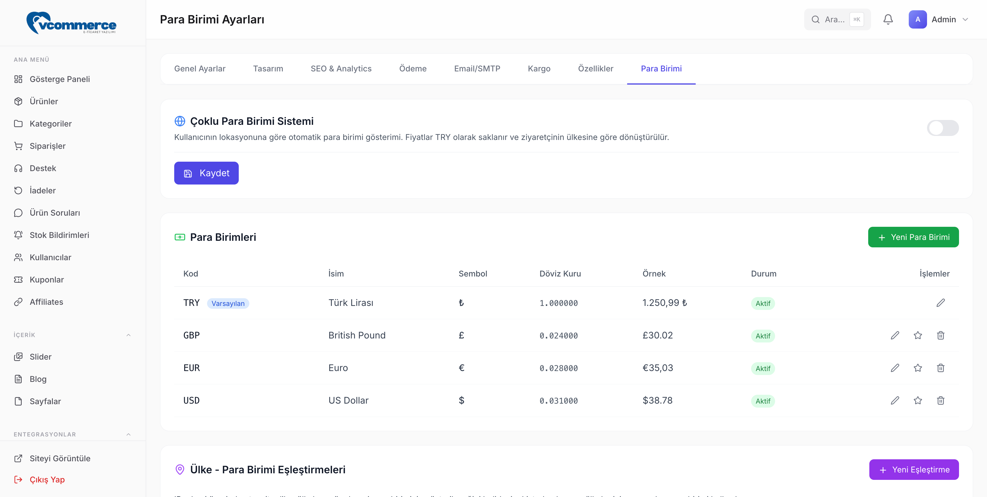Open the Admin user dropdown
Viewport: 987px width, 497px height.
point(938,19)
